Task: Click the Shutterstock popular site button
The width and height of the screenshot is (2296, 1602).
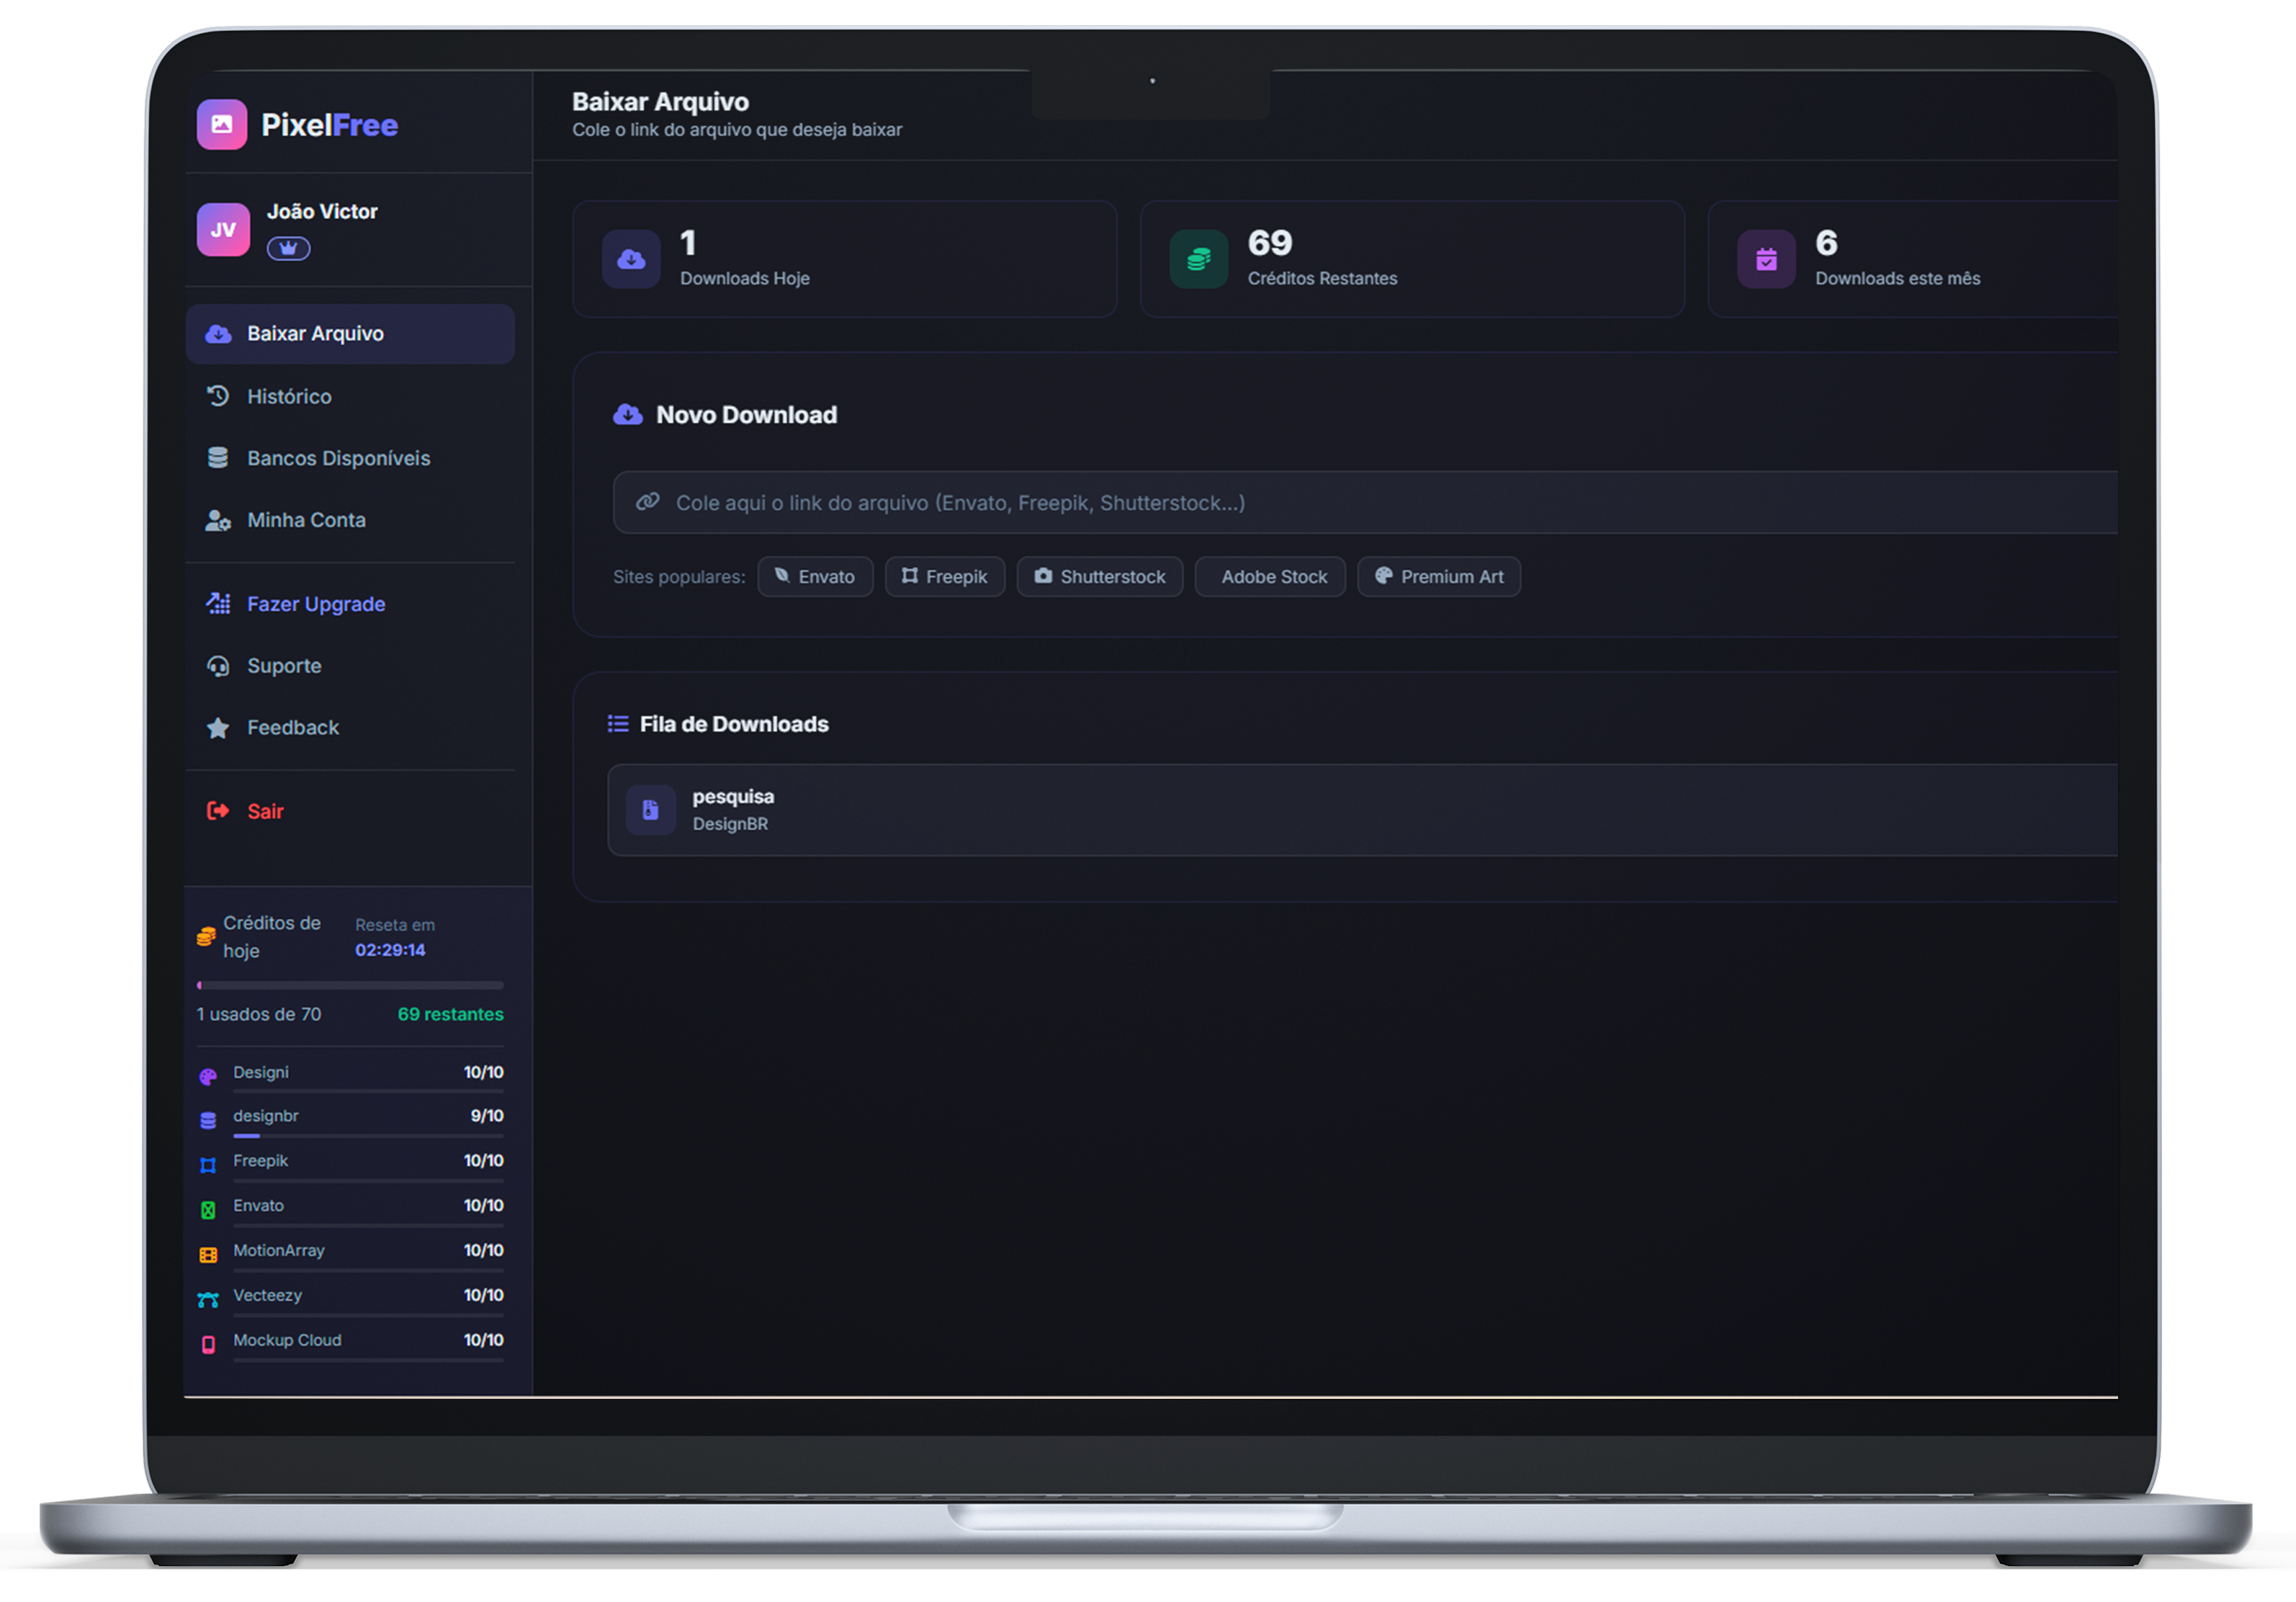Action: pos(1100,577)
